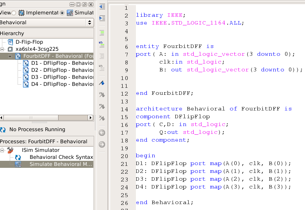Click the hierarchy scrollbar left arrow

[2, 117]
